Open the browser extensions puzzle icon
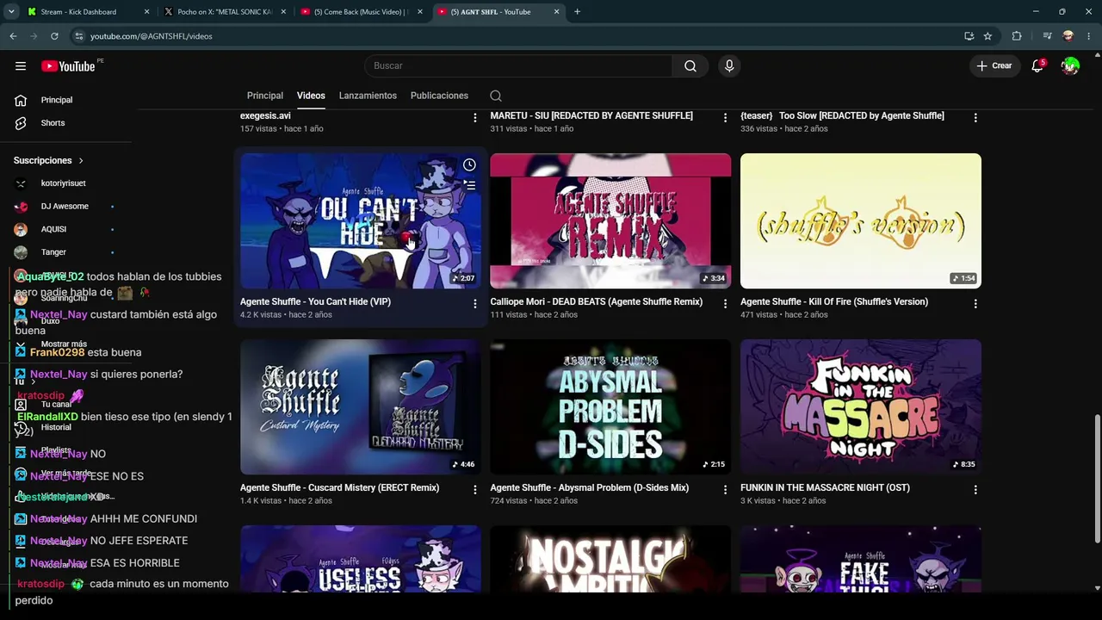 [1017, 36]
